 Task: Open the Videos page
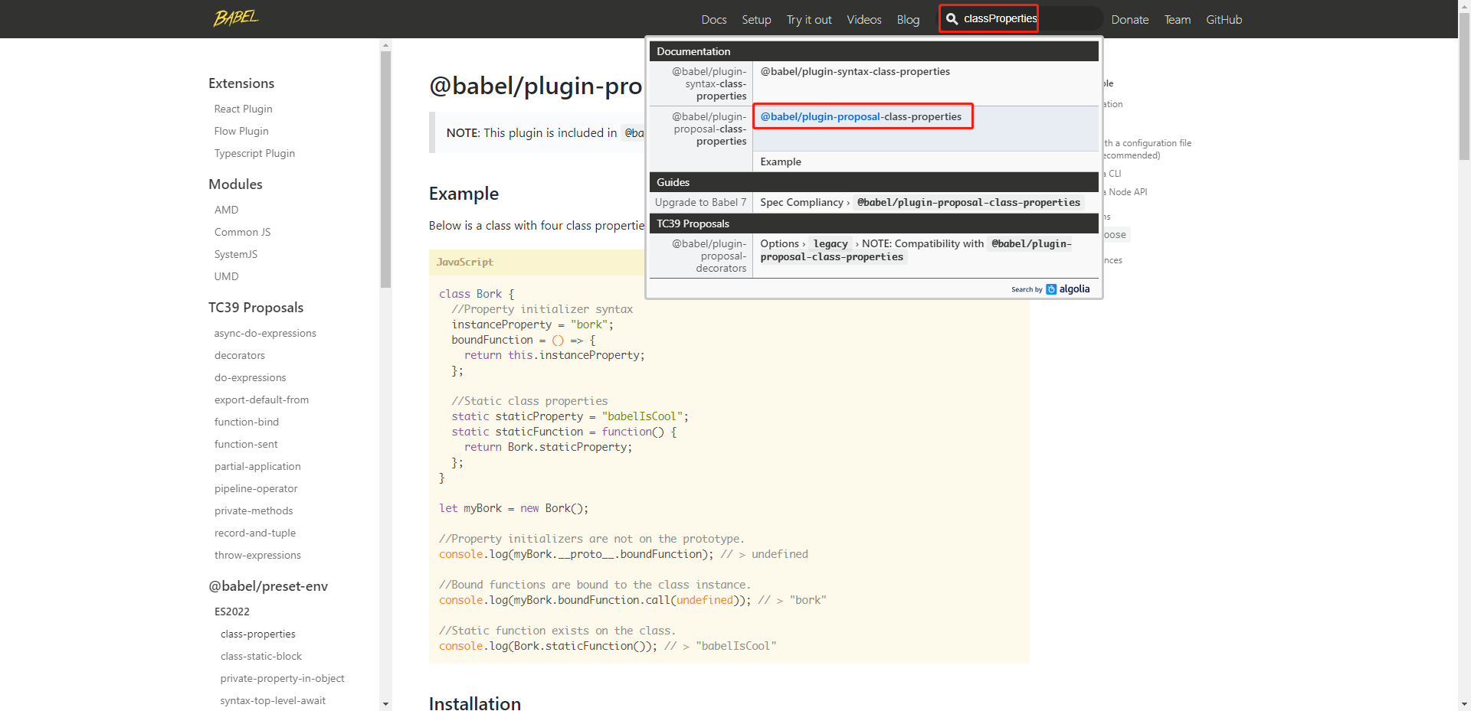coord(864,20)
